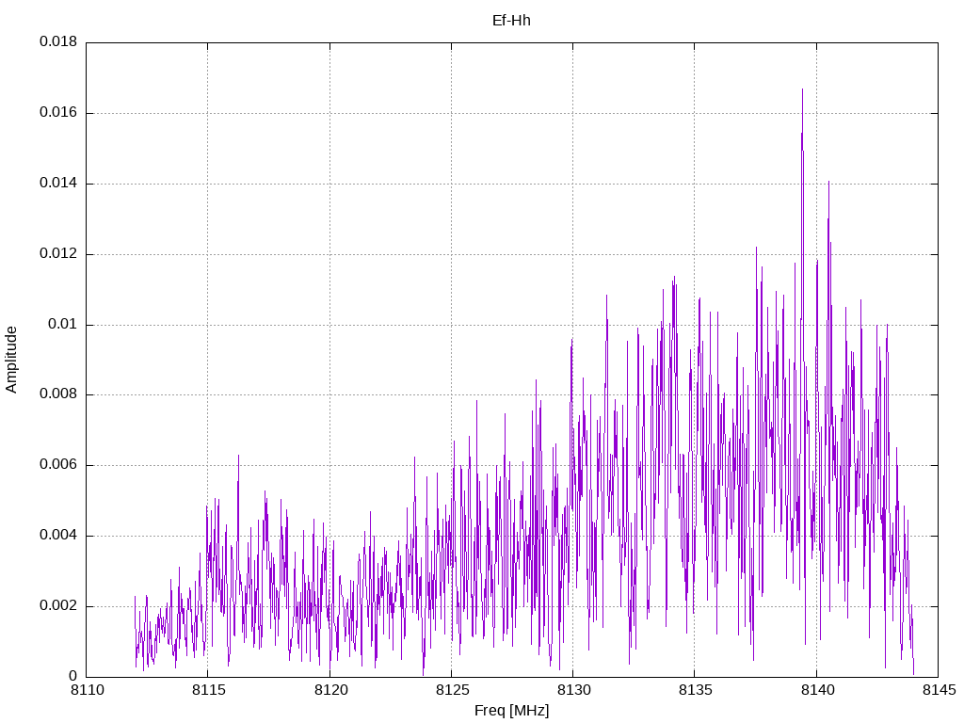
Task: Select y-axis tick value 0.014
Action: [x=58, y=184]
